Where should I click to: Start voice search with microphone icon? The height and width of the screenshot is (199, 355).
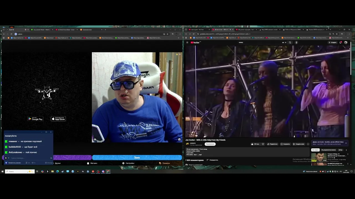(296, 43)
